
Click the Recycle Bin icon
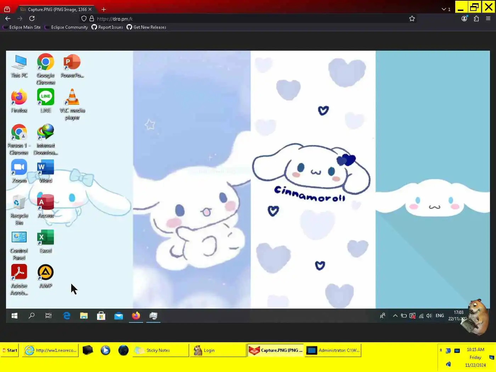[x=19, y=210]
